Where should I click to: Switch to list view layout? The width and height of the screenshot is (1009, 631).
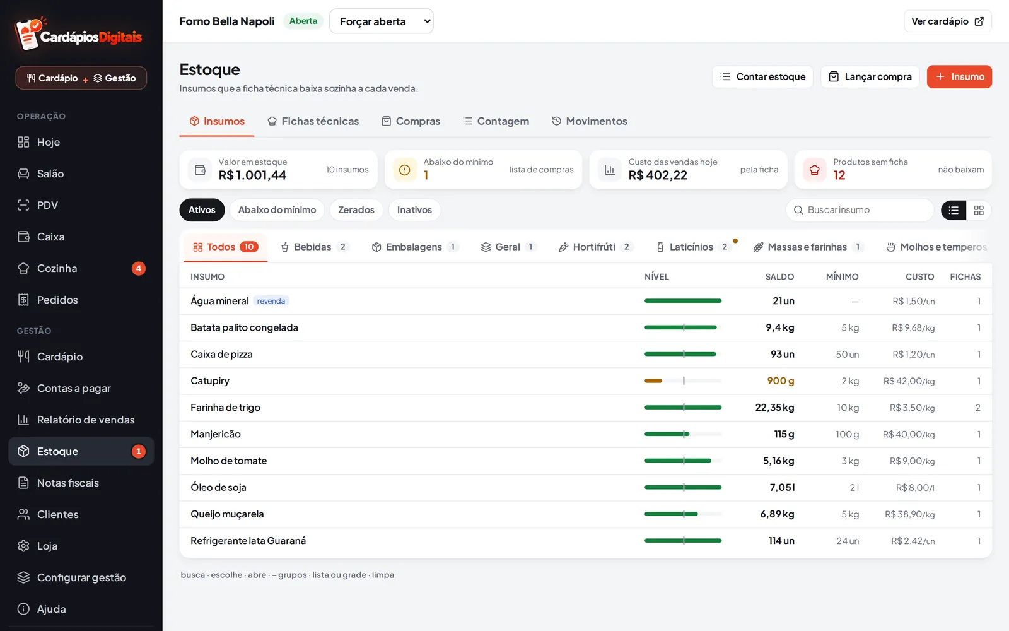pyautogui.click(x=954, y=210)
